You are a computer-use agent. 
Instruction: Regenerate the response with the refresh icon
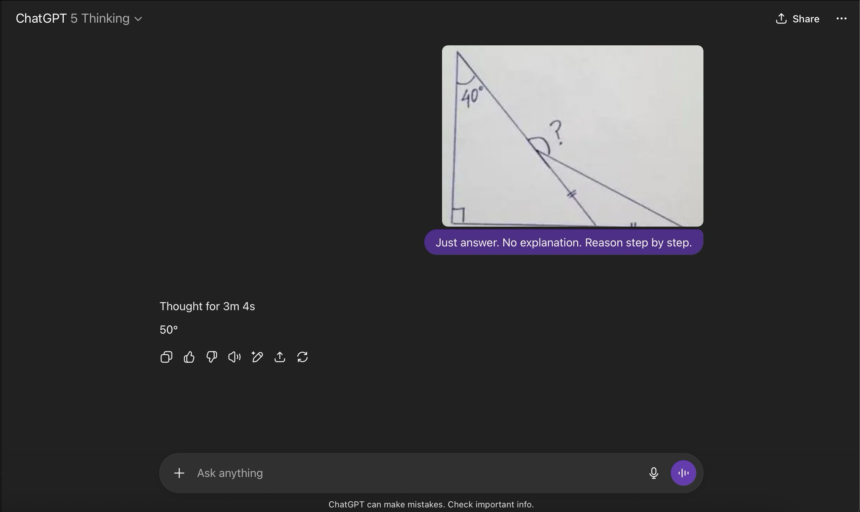pyautogui.click(x=302, y=357)
